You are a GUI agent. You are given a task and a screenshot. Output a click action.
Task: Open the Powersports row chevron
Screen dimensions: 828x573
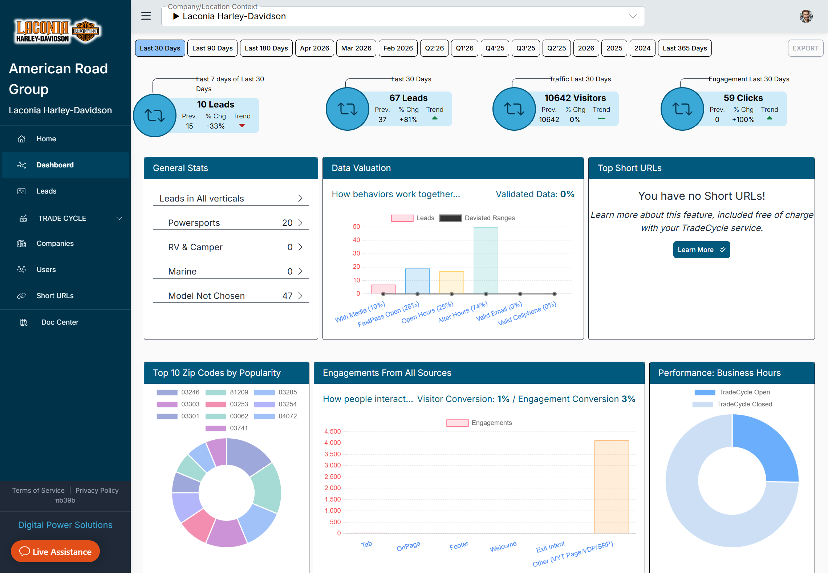pos(300,223)
